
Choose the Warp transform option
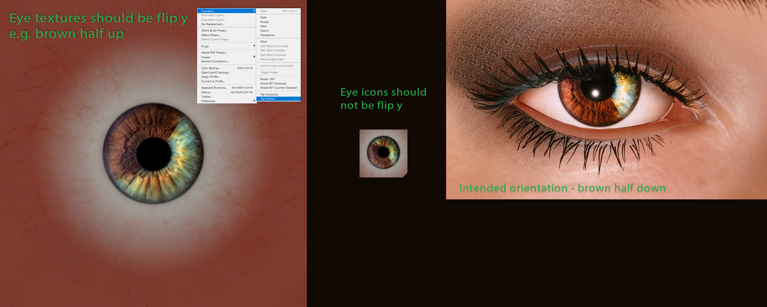tap(264, 42)
